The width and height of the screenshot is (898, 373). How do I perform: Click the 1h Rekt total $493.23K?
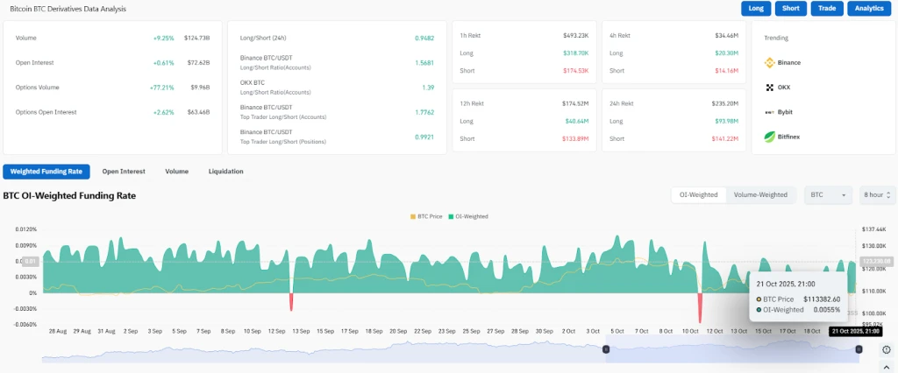point(575,36)
